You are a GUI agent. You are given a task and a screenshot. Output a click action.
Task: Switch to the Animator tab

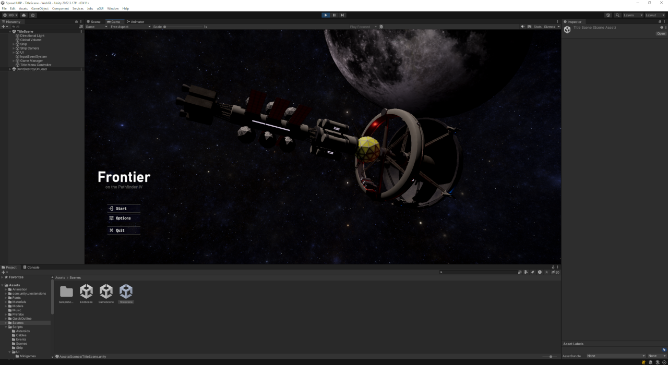click(x=136, y=21)
